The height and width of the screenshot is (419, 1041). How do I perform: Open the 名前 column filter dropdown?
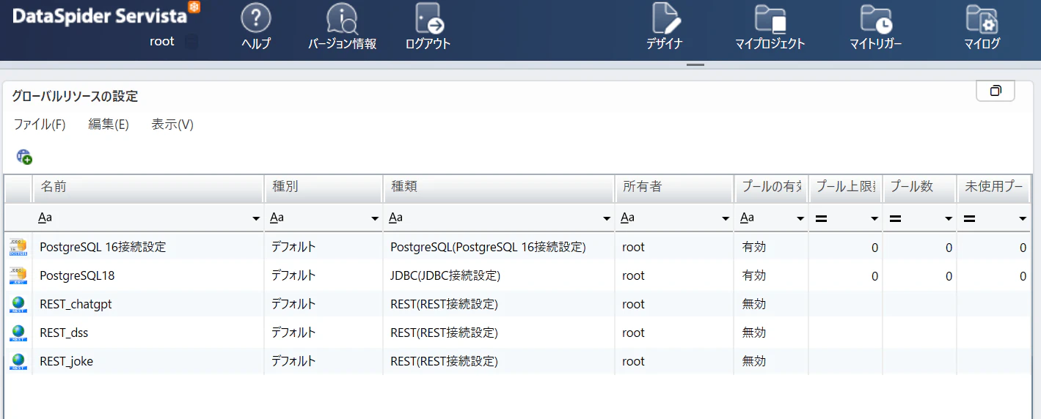click(x=256, y=218)
